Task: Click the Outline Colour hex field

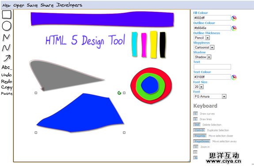Action: coord(212,28)
